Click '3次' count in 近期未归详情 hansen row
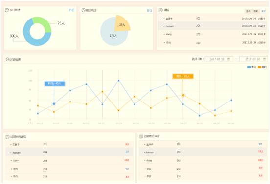Image resolution: width=270 pixels, height=184 pixels. tap(127, 152)
